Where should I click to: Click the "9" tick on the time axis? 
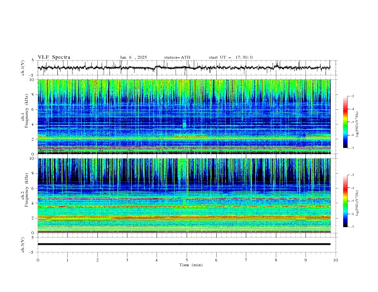[x=305, y=260]
